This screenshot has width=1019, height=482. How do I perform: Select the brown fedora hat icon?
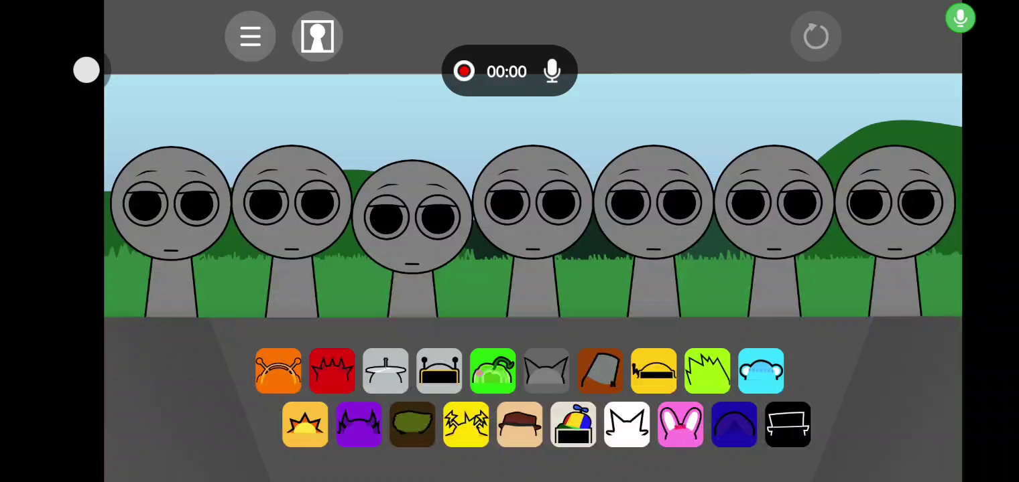(x=520, y=424)
